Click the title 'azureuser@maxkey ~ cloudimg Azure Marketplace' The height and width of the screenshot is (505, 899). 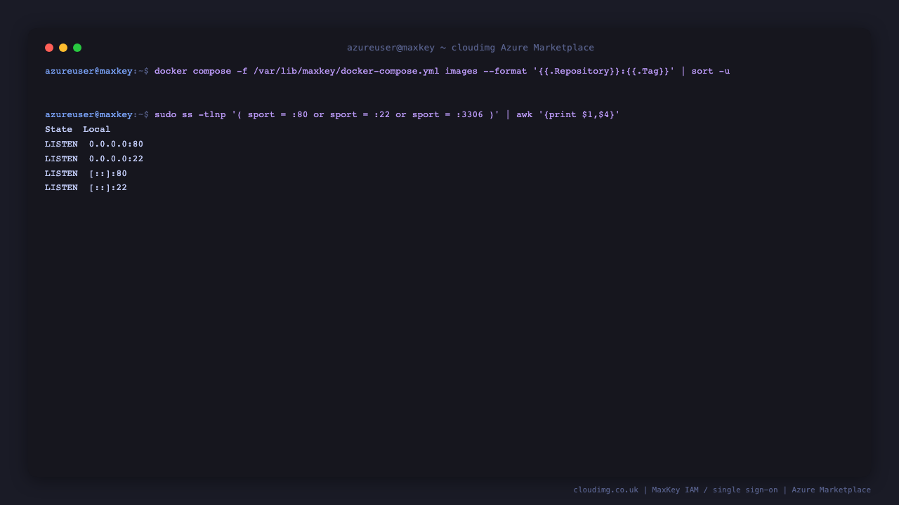tap(471, 48)
